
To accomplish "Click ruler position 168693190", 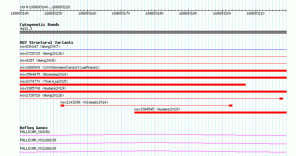I will coord(188,13).
